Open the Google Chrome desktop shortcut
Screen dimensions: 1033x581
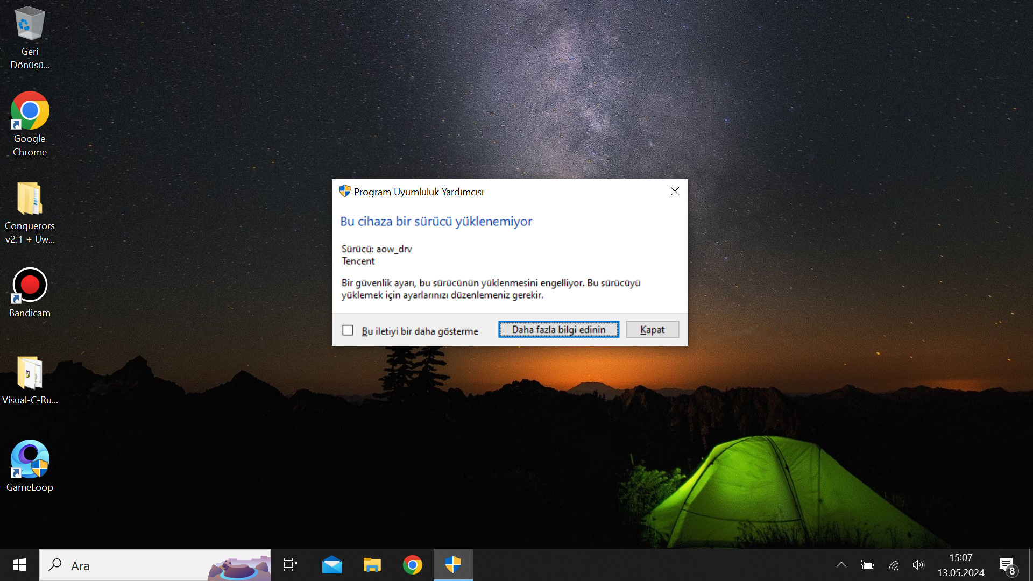pos(30,111)
